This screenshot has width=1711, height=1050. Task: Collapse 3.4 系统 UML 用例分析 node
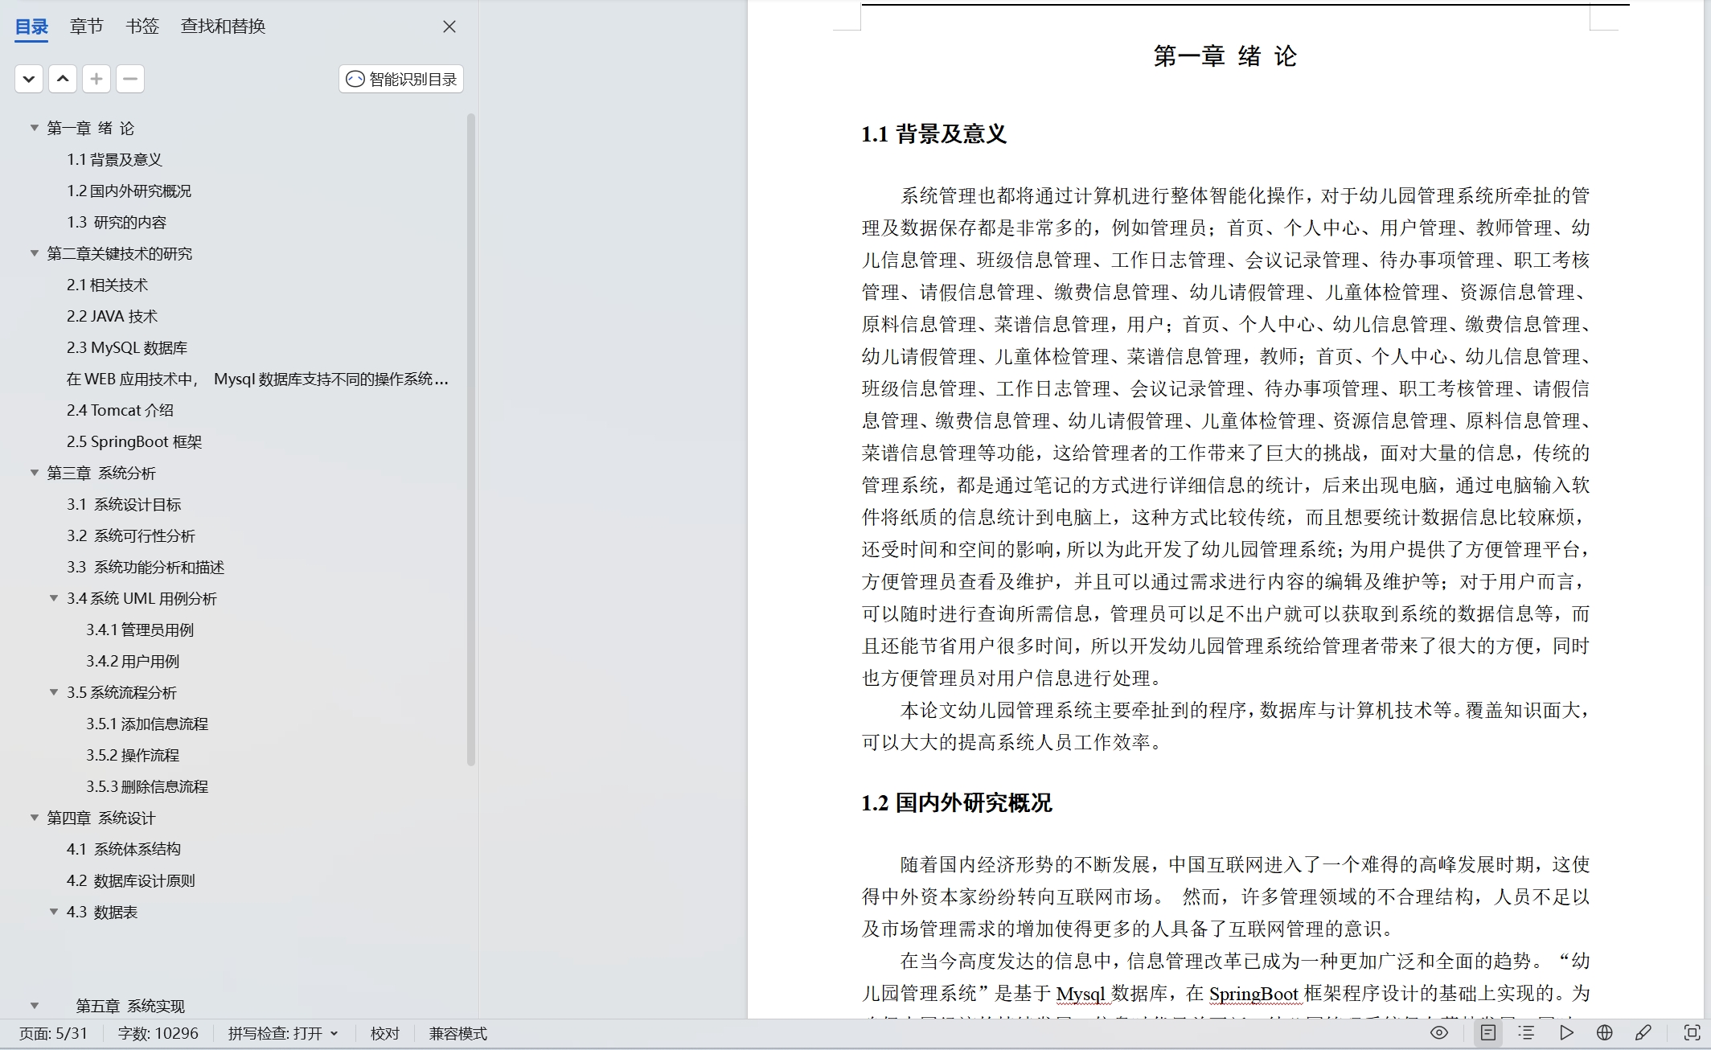click(x=54, y=598)
